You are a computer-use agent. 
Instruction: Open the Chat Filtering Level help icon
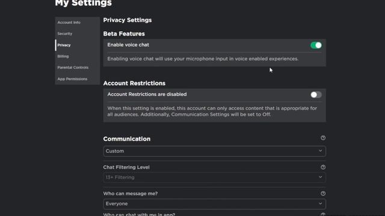pyautogui.click(x=323, y=167)
